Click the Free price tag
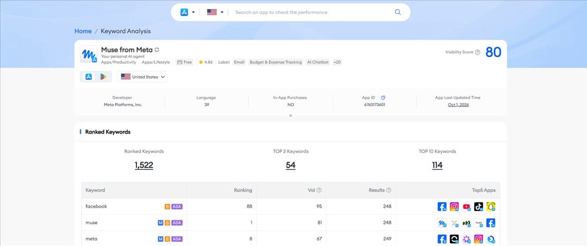This screenshot has width=587, height=246. [x=185, y=62]
